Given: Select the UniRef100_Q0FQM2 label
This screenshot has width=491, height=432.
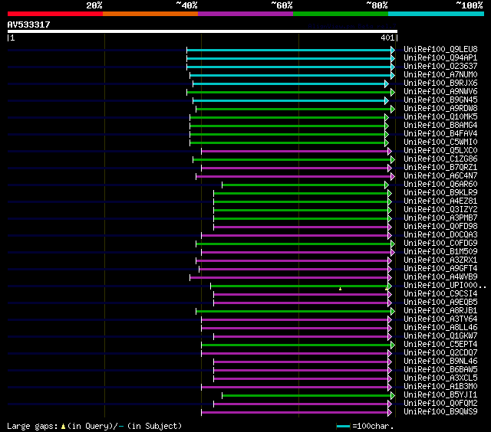Looking at the screenshot, I should (x=440, y=404).
